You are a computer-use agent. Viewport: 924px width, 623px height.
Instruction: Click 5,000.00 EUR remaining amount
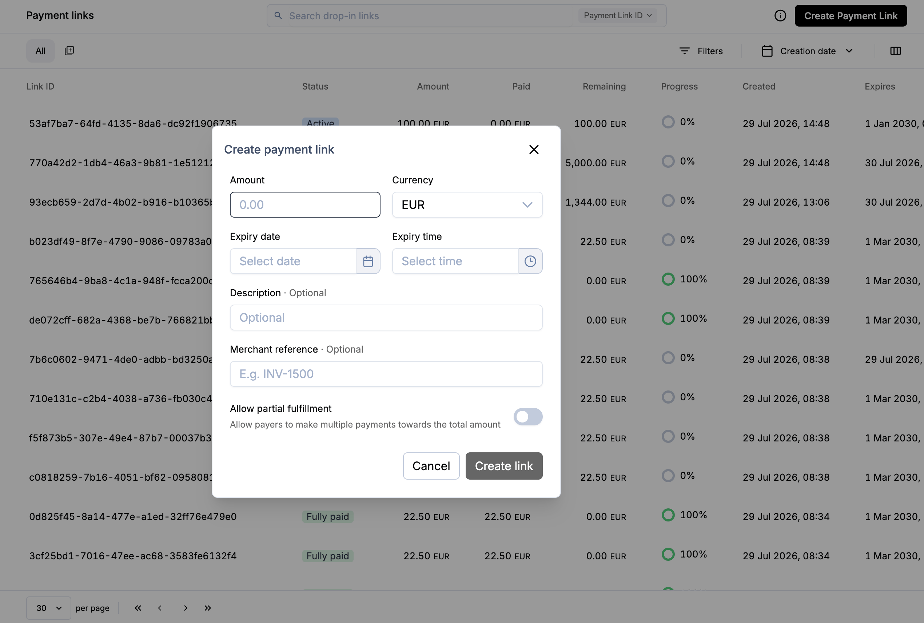click(596, 163)
